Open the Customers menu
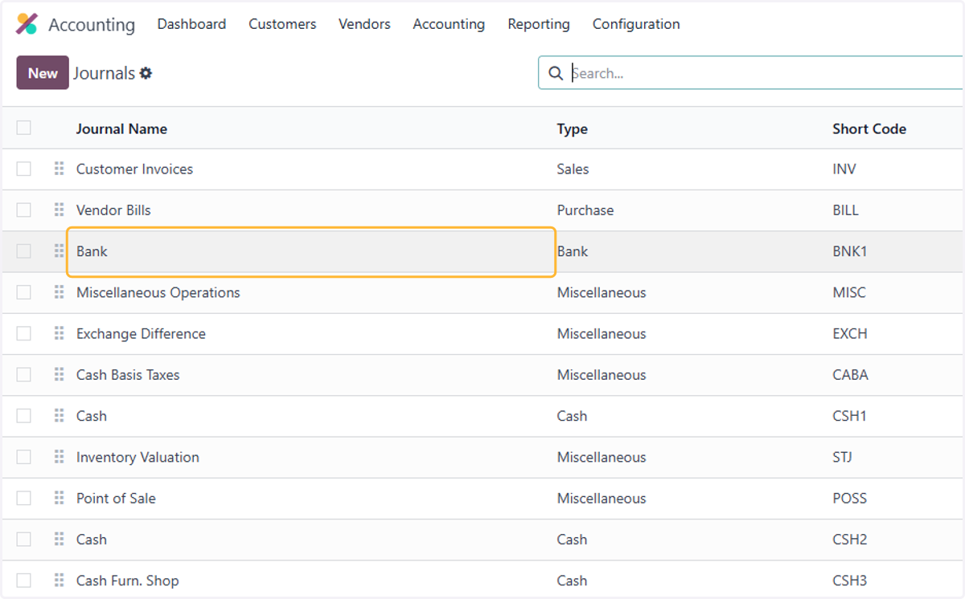 (282, 24)
